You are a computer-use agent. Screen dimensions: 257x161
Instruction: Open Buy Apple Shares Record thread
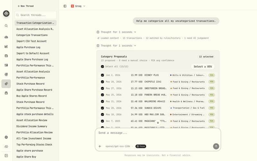pos(35,96)
